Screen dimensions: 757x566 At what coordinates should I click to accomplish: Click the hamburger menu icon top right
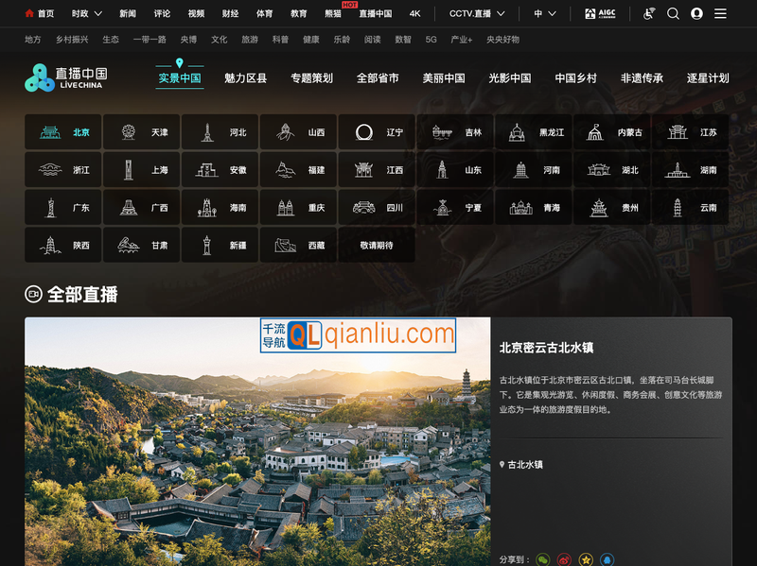(x=720, y=13)
